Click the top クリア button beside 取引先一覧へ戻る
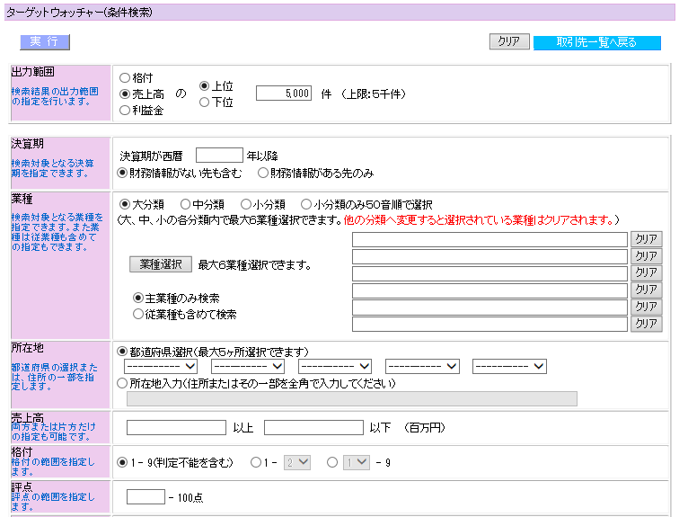Screen dimensions: 679x517 (x=509, y=41)
